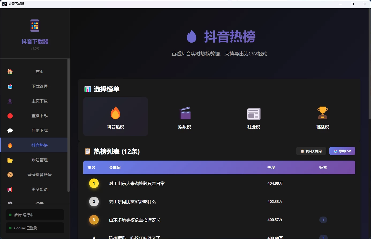The height and width of the screenshot is (239, 371).
Task: Click the 主页下载 person icon
Action: [x=10, y=101]
